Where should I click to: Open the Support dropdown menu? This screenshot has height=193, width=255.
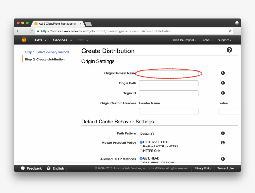pos(225,40)
